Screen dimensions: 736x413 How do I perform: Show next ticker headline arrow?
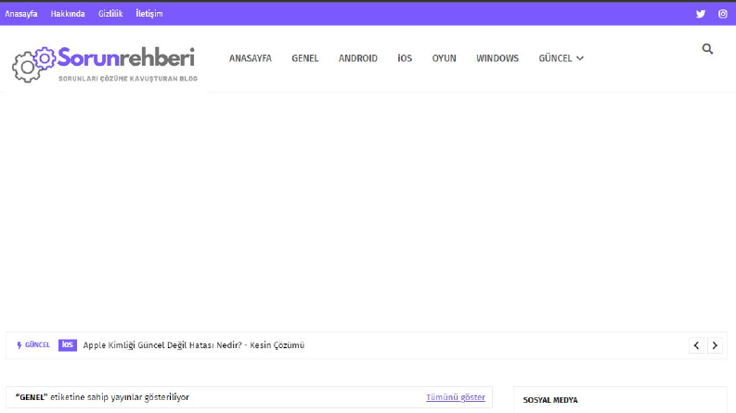(715, 345)
